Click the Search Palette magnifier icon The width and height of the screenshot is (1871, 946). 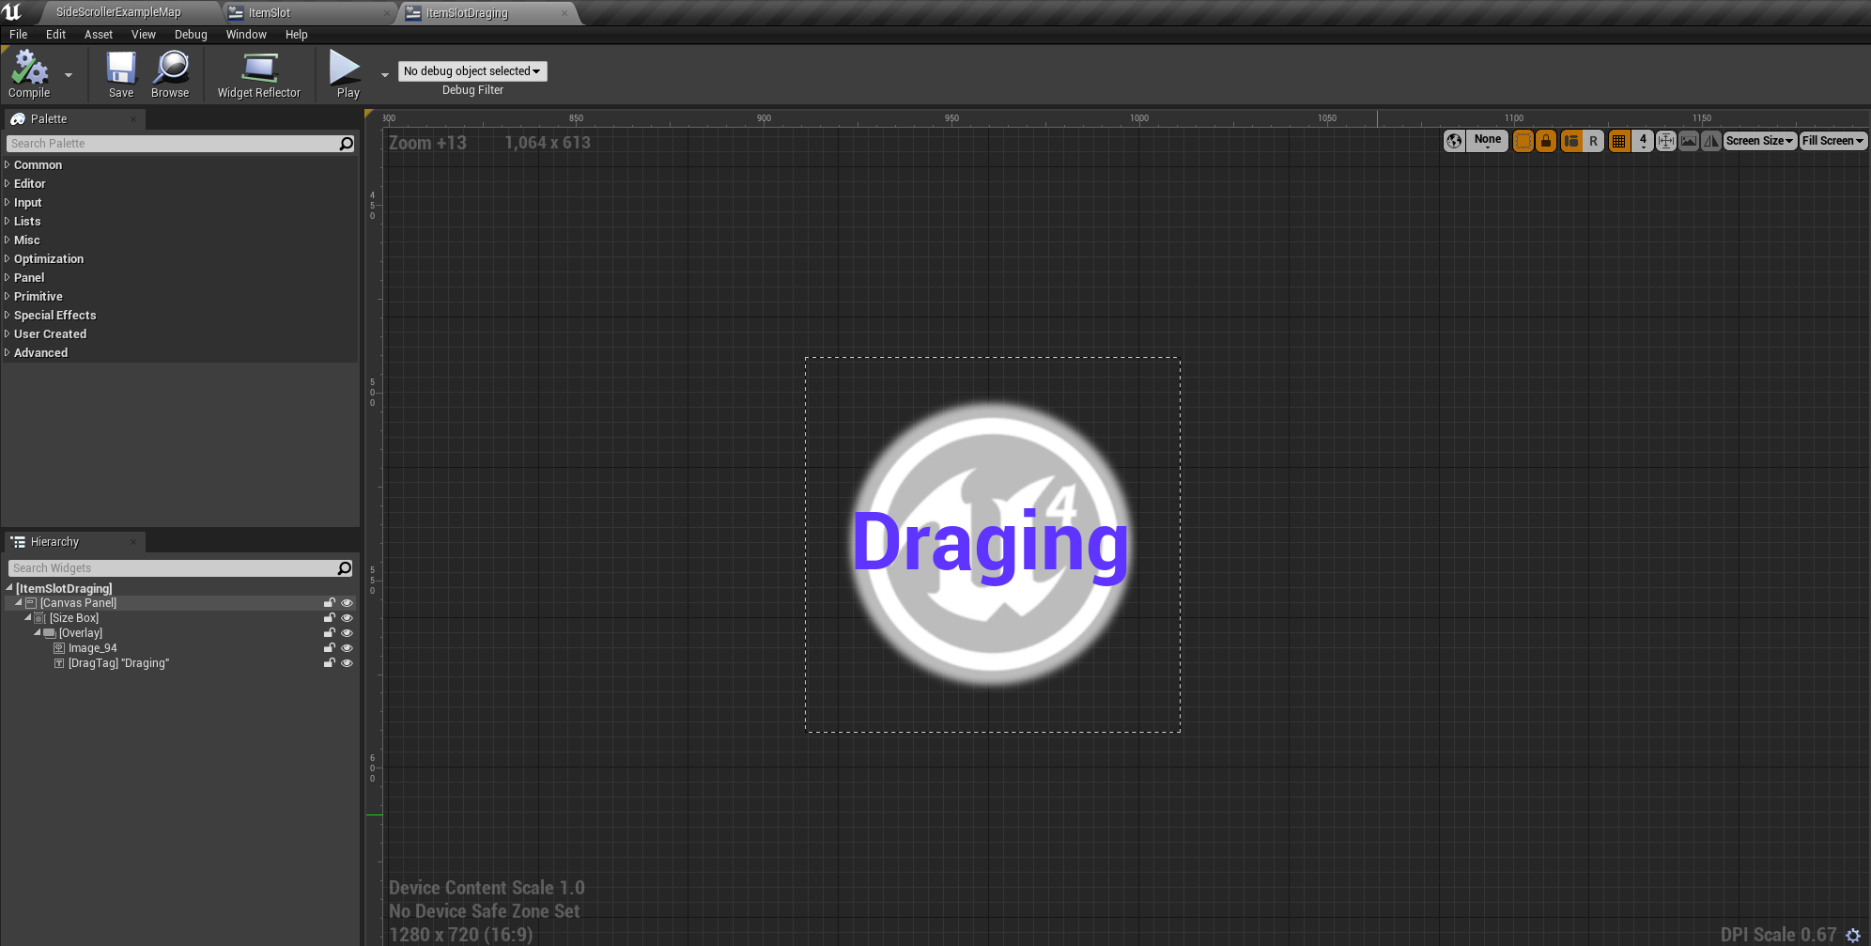347,144
